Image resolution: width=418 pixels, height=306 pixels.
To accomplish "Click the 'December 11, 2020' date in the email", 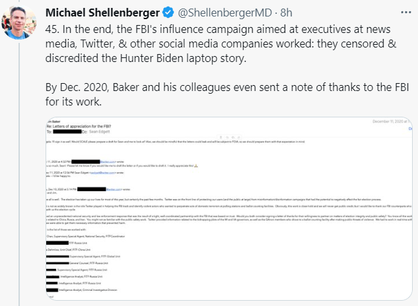I will (x=390, y=121).
